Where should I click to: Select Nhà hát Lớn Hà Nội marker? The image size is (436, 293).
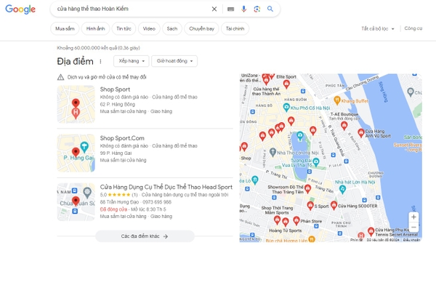342,189
